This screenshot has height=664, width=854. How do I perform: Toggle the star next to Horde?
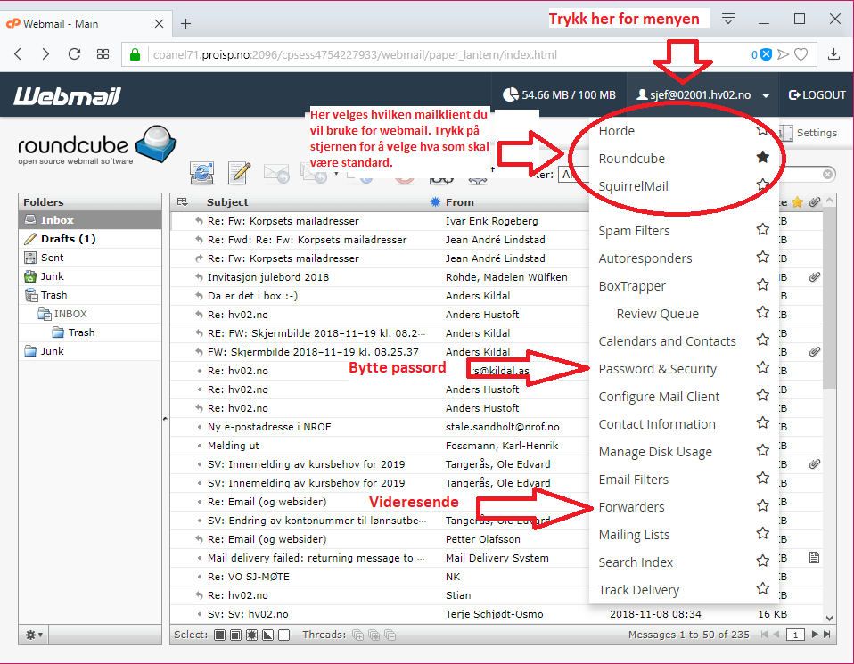click(x=762, y=130)
